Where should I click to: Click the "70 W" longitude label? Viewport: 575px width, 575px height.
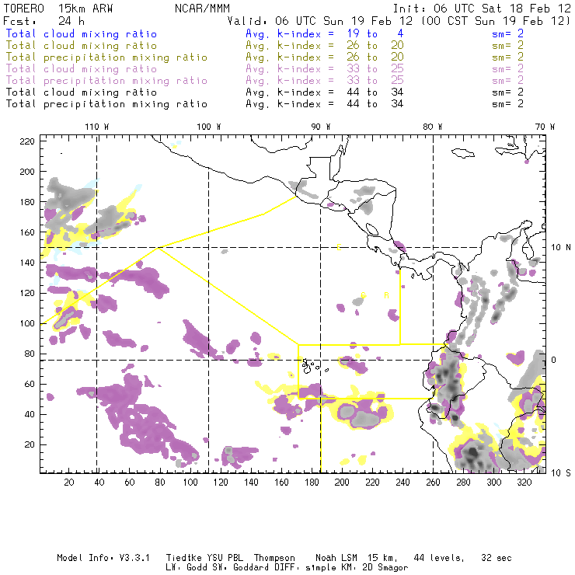pos(545,127)
